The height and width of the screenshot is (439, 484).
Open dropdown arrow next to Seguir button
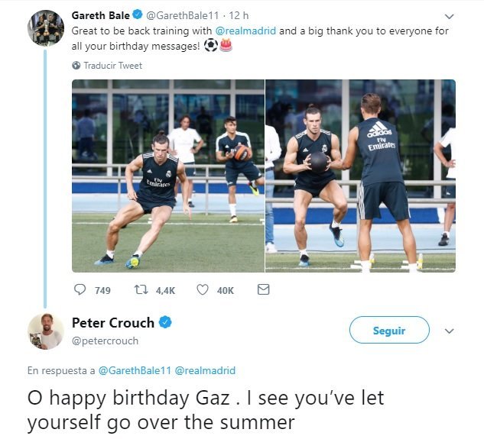(x=449, y=331)
